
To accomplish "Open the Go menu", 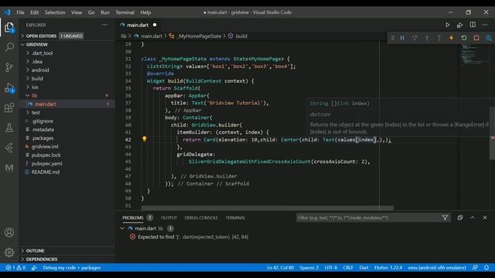I will click(x=91, y=12).
